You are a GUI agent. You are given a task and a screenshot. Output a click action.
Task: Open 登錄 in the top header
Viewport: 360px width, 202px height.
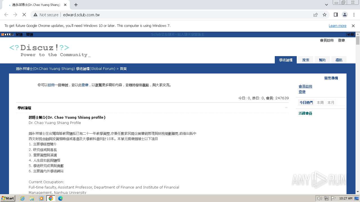point(341,40)
